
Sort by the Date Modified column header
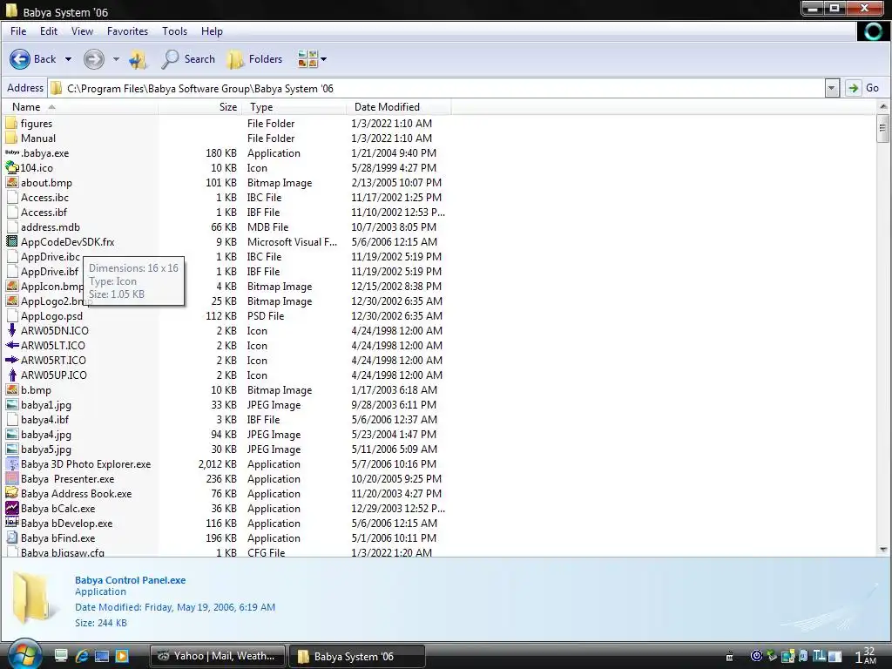point(399,107)
